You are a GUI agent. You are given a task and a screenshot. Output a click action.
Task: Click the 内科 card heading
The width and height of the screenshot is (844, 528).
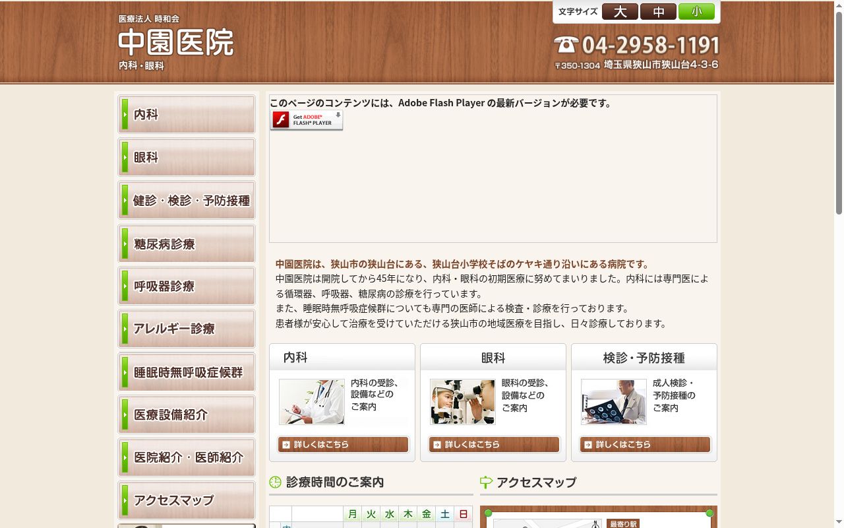(295, 358)
